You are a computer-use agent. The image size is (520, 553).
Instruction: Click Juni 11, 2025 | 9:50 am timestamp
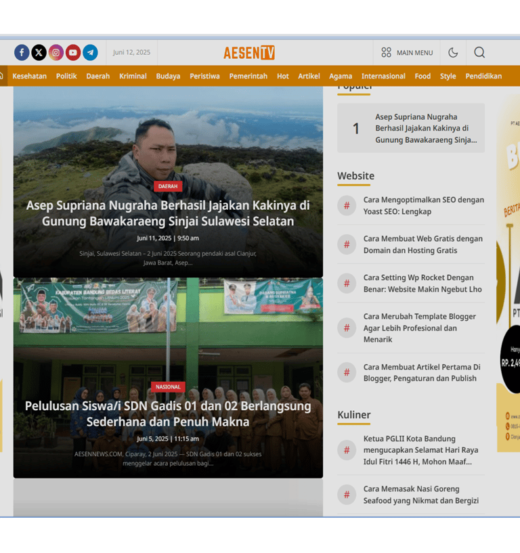(168, 238)
